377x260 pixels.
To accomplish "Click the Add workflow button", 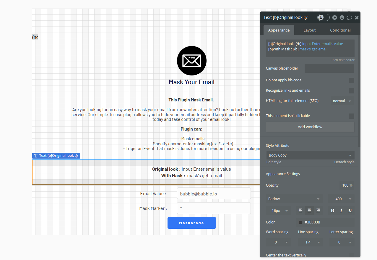I will [310, 127].
